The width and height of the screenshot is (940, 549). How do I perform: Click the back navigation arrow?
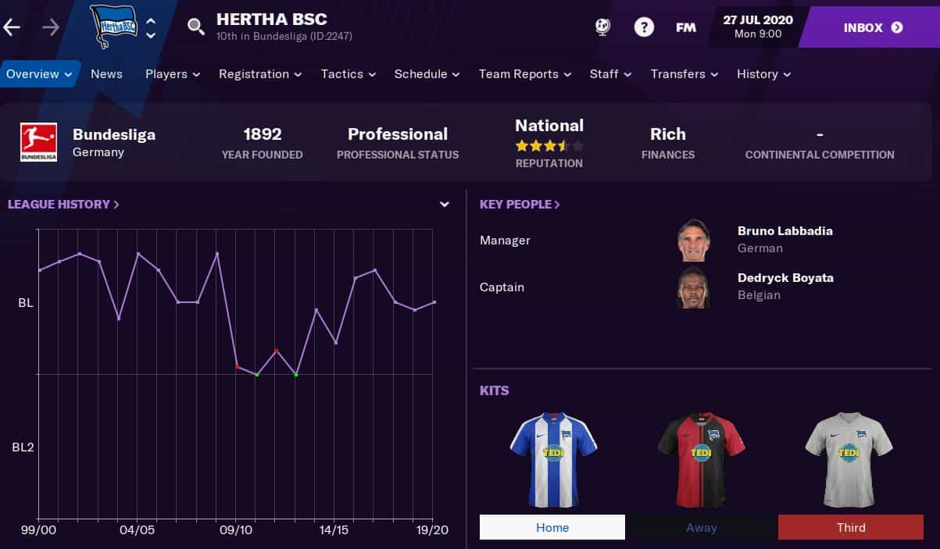[12, 28]
